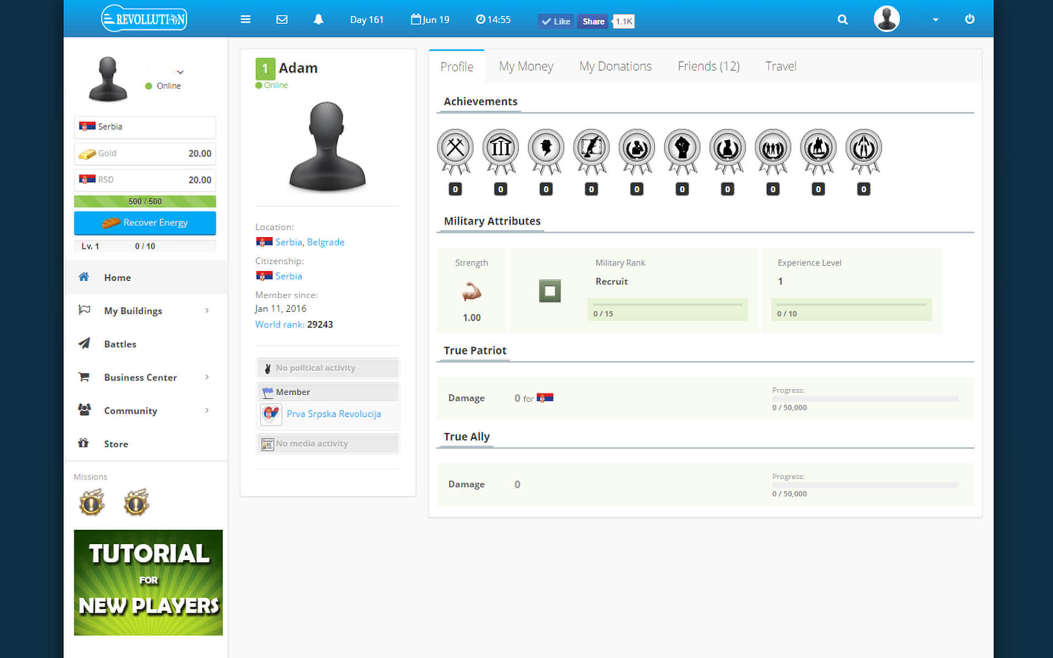Click the crossed hammers achievement medal
The height and width of the screenshot is (658, 1053).
(455, 149)
